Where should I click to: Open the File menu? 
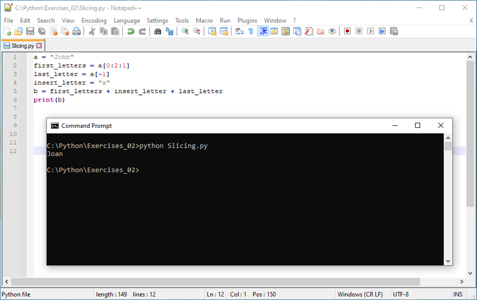pos(9,20)
